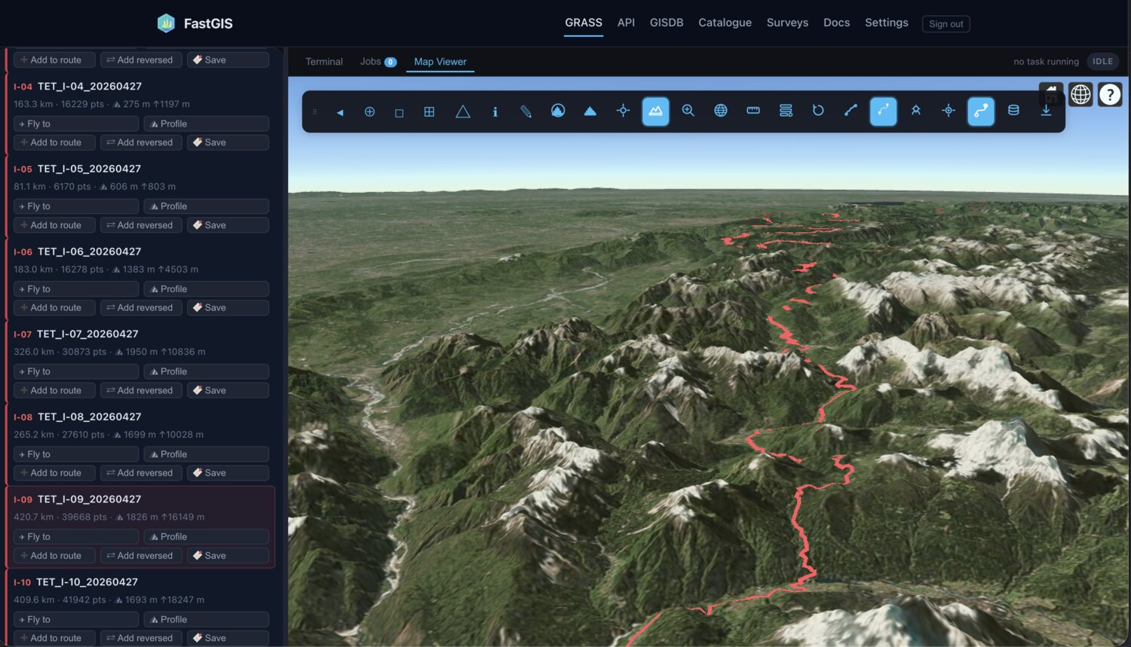This screenshot has height=647, width=1131.
Task: Open Profile for TET_I-04_20260427
Action: pos(206,124)
